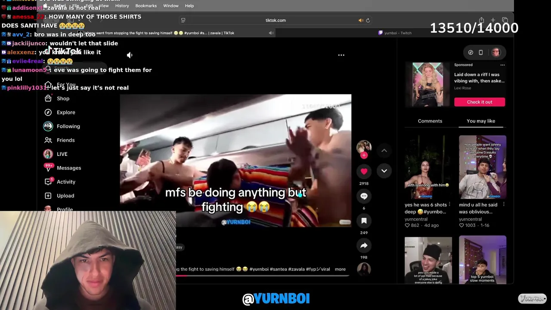Switch to the Comments tab

(x=430, y=121)
